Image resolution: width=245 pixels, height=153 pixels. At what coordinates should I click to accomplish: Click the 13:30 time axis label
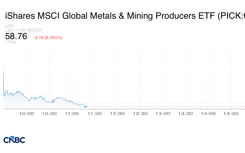[x=185, y=114]
